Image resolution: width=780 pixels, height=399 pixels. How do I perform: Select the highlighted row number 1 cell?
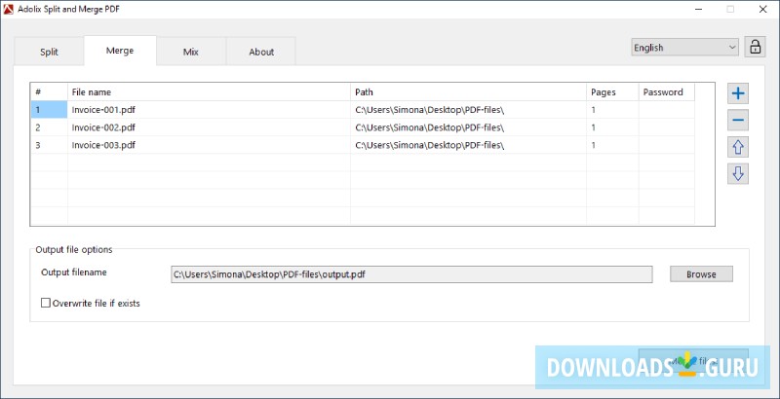[x=50, y=110]
